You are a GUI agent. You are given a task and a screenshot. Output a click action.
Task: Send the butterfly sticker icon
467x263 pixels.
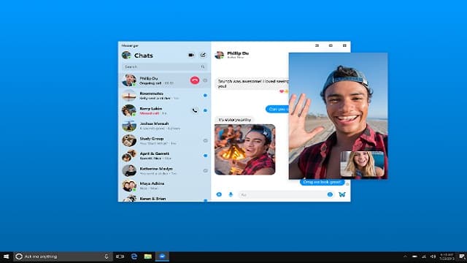click(342, 194)
